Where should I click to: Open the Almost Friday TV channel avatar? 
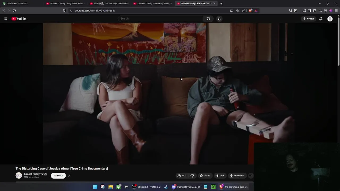19,175
